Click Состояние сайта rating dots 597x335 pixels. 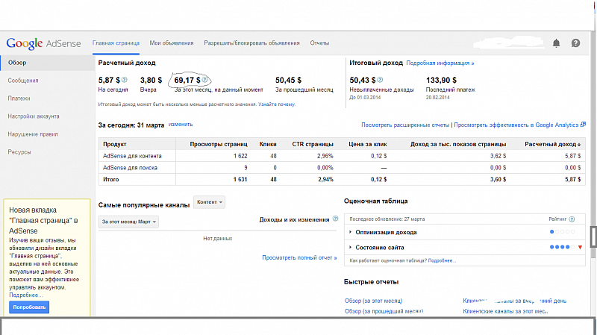coord(563,247)
